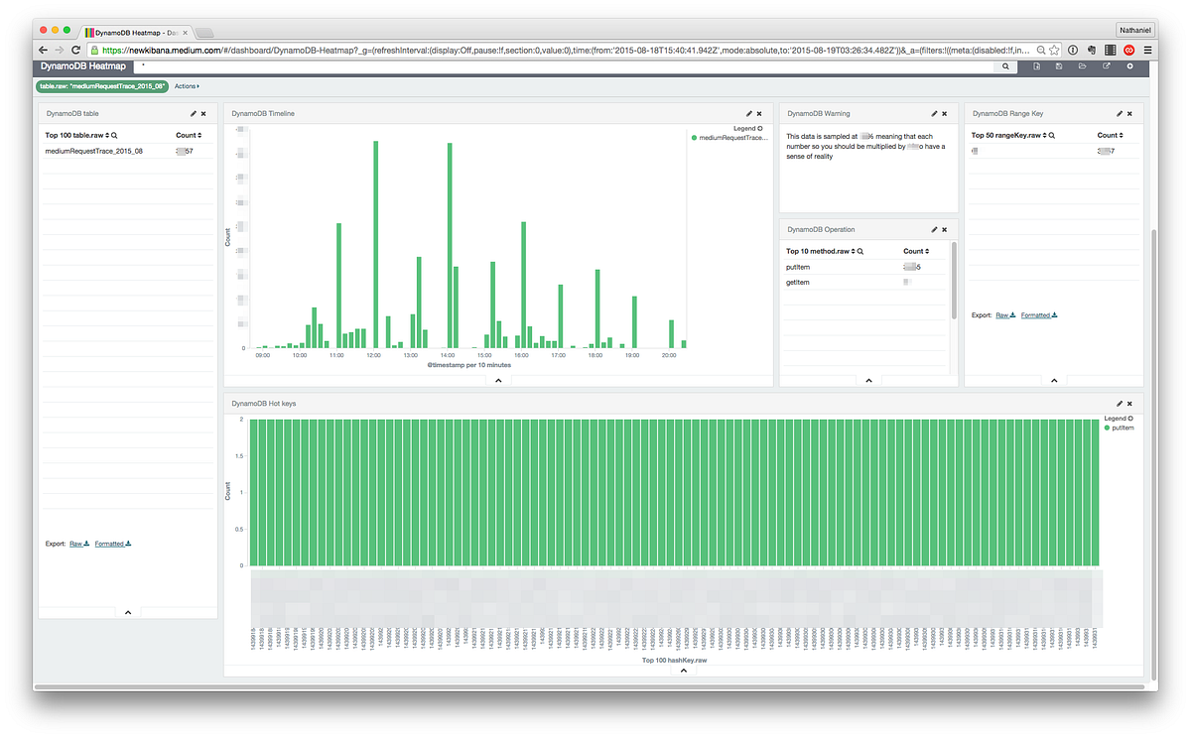The image size is (1191, 738).
Task: Expand spy caret under Hot keys chart
Action: (683, 671)
